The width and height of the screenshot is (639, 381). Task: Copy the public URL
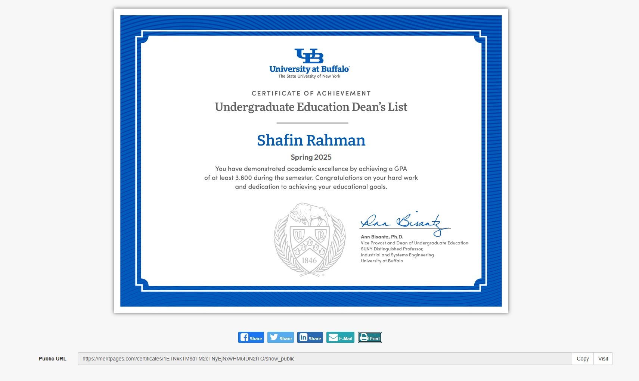click(583, 359)
